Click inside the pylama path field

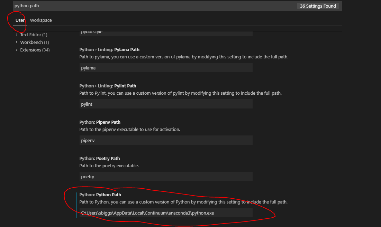[166, 68]
